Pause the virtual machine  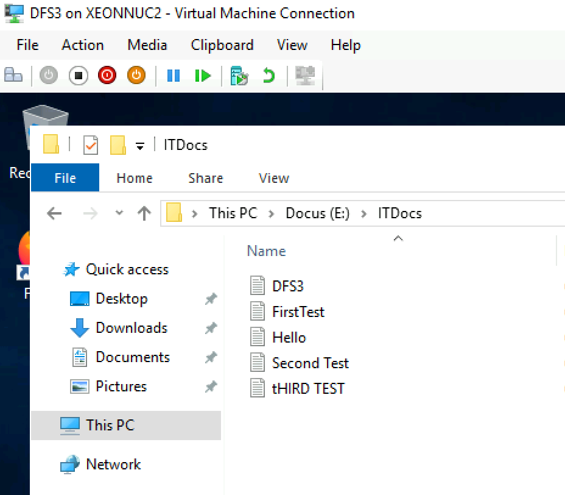[x=174, y=76]
